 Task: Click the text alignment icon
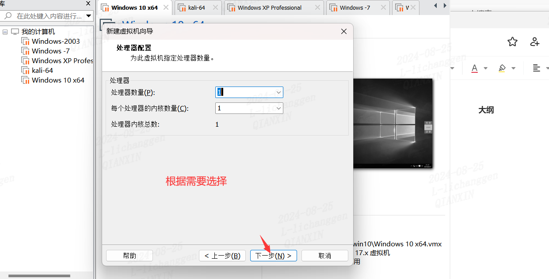click(x=537, y=68)
